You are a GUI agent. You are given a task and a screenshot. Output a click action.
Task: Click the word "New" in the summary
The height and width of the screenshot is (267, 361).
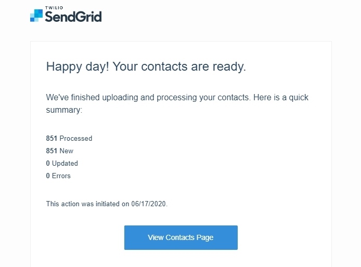click(x=66, y=151)
